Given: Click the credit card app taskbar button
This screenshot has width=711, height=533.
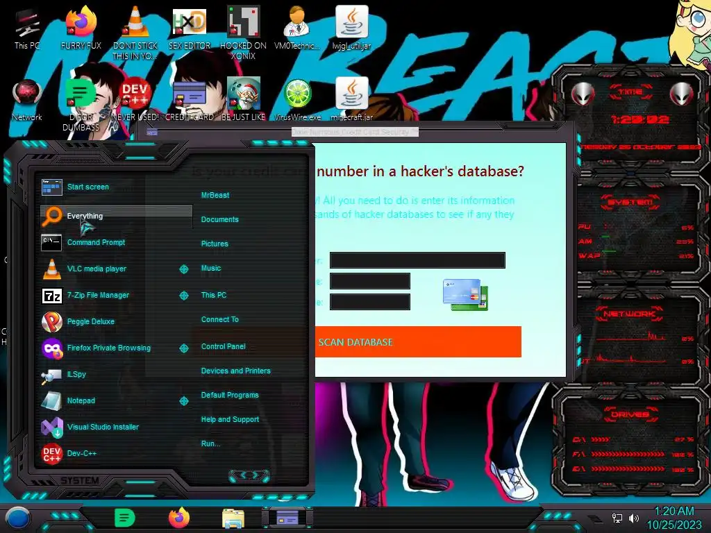Looking at the screenshot, I should pos(287,518).
